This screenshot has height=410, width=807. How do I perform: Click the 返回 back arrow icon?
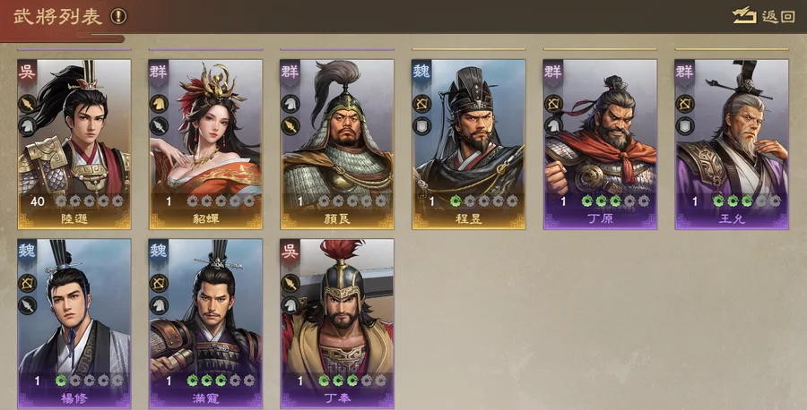pos(743,15)
